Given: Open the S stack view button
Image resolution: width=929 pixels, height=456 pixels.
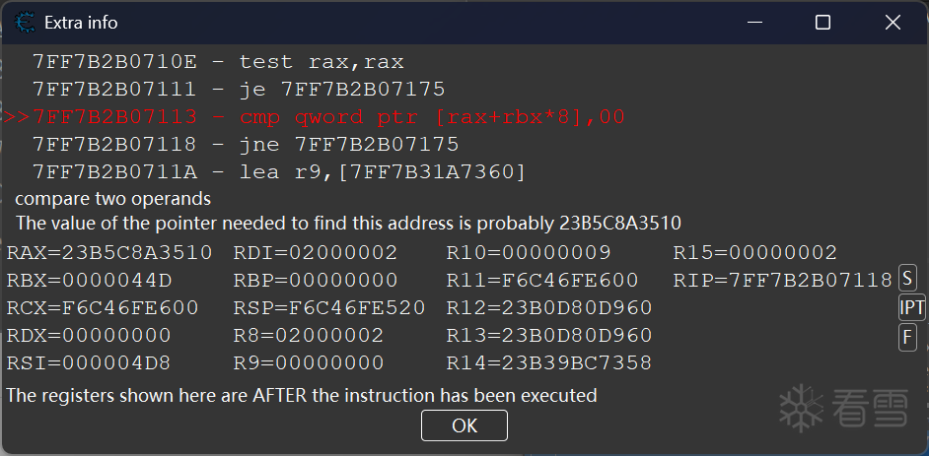Looking at the screenshot, I should coord(907,280).
